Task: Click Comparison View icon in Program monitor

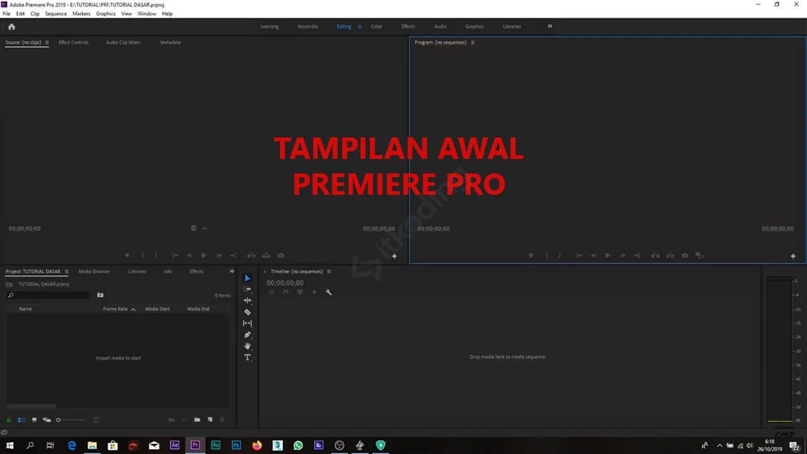Action: 699,255
